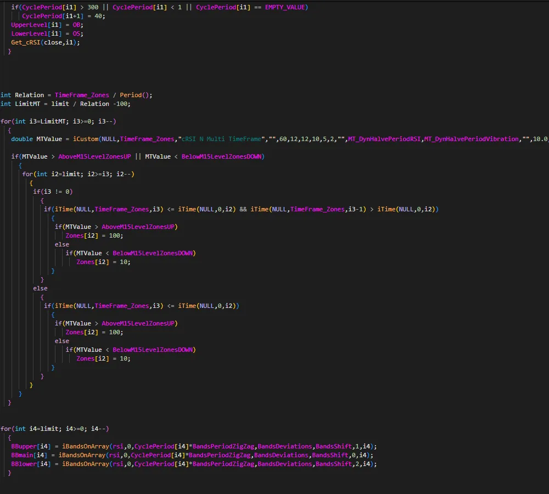Click the BBlower[i4] assignment
The image size is (549, 494).
[x=31, y=464]
